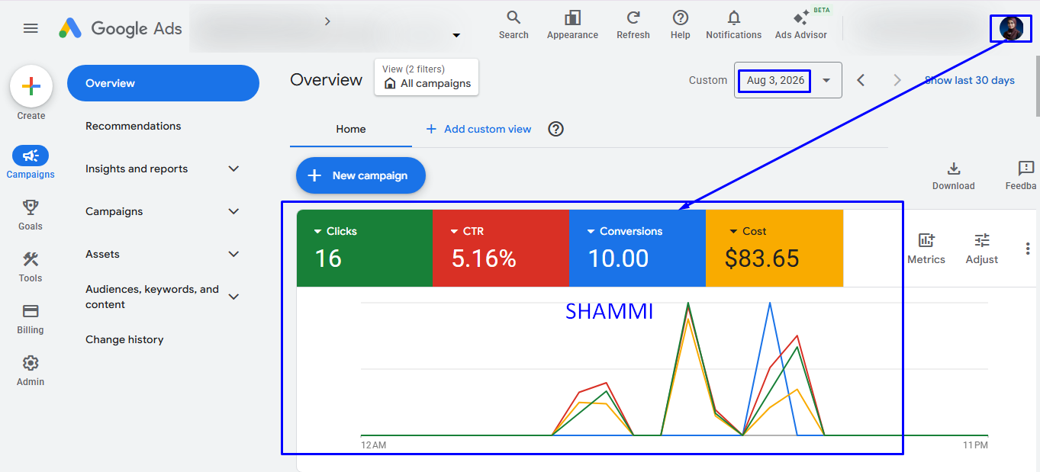
Task: Click the $83.65 cost value
Action: [x=762, y=258]
